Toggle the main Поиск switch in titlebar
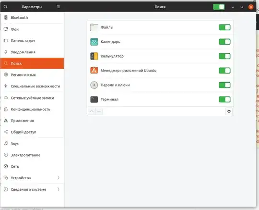 coord(219,7)
